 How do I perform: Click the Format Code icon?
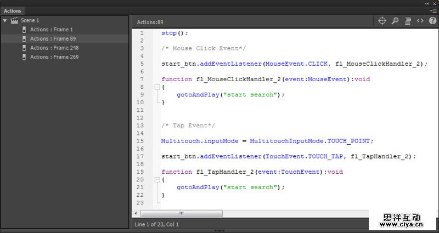[x=408, y=21]
